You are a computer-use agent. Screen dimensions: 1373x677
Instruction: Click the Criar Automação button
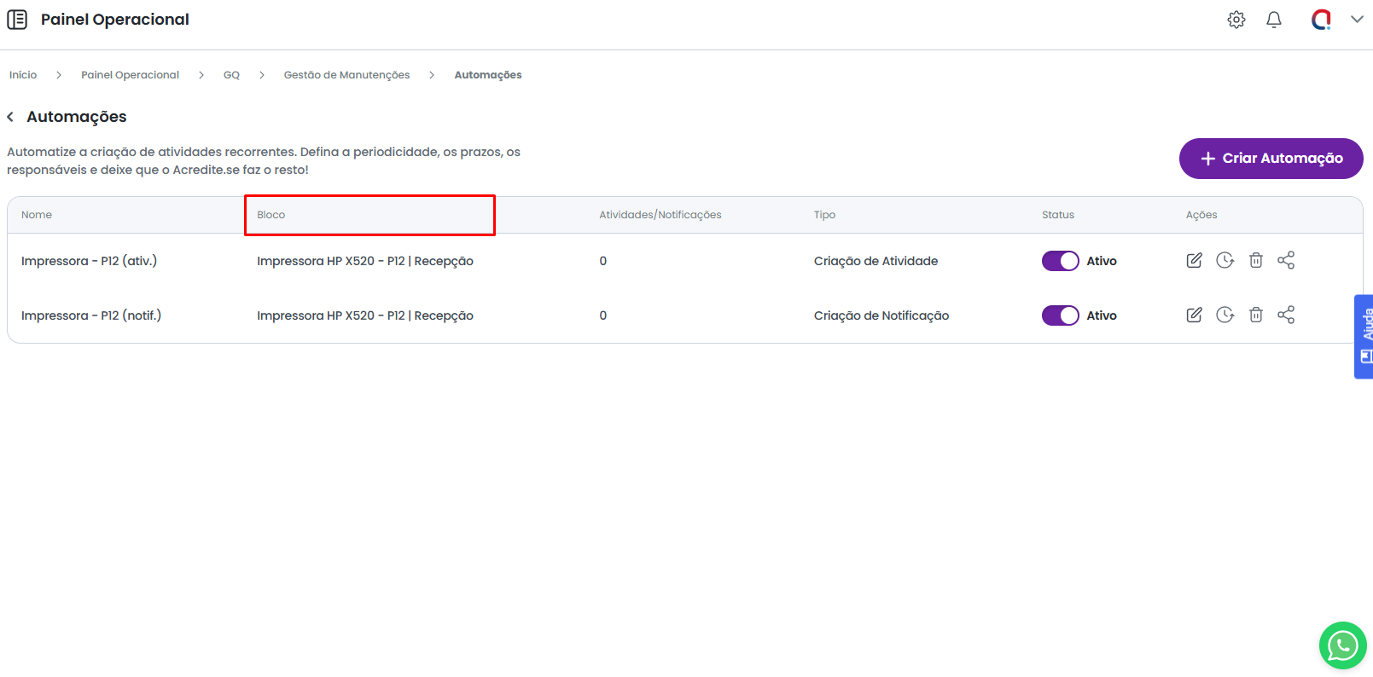coord(1271,159)
